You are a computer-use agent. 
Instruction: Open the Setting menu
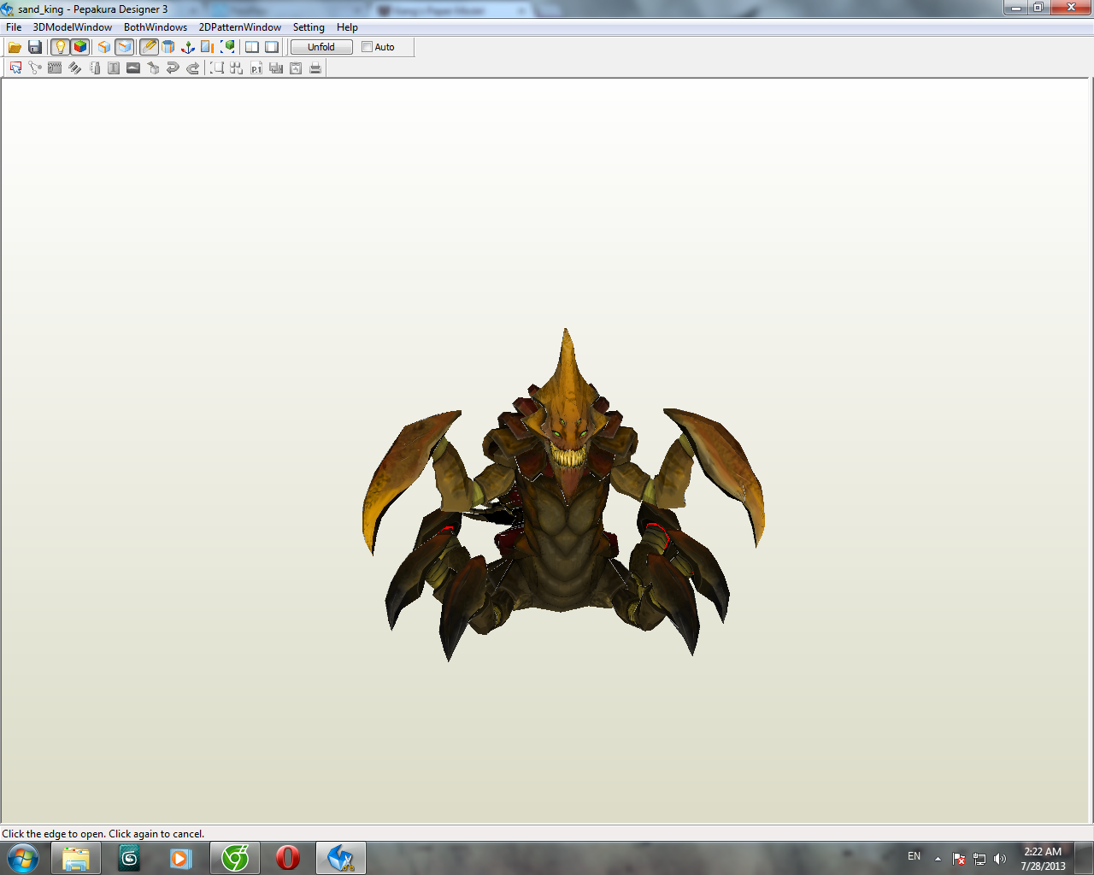point(309,27)
